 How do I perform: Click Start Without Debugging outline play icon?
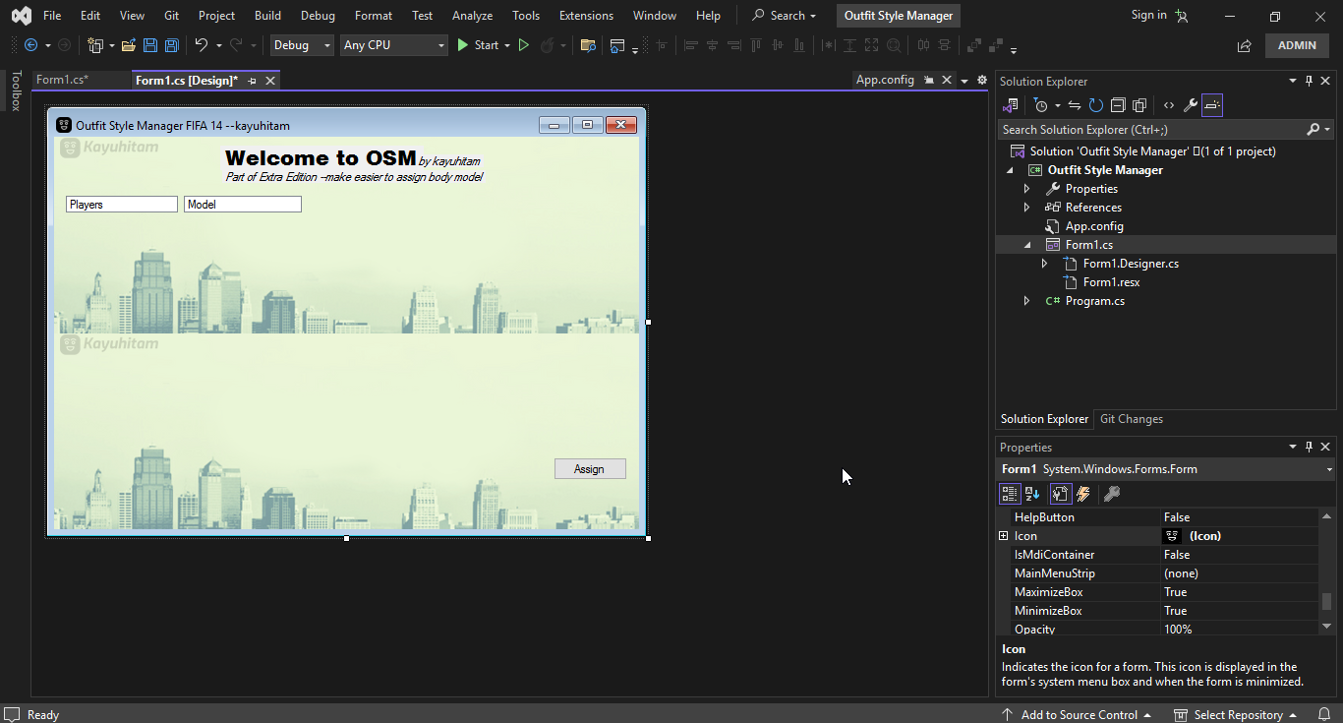(x=524, y=45)
